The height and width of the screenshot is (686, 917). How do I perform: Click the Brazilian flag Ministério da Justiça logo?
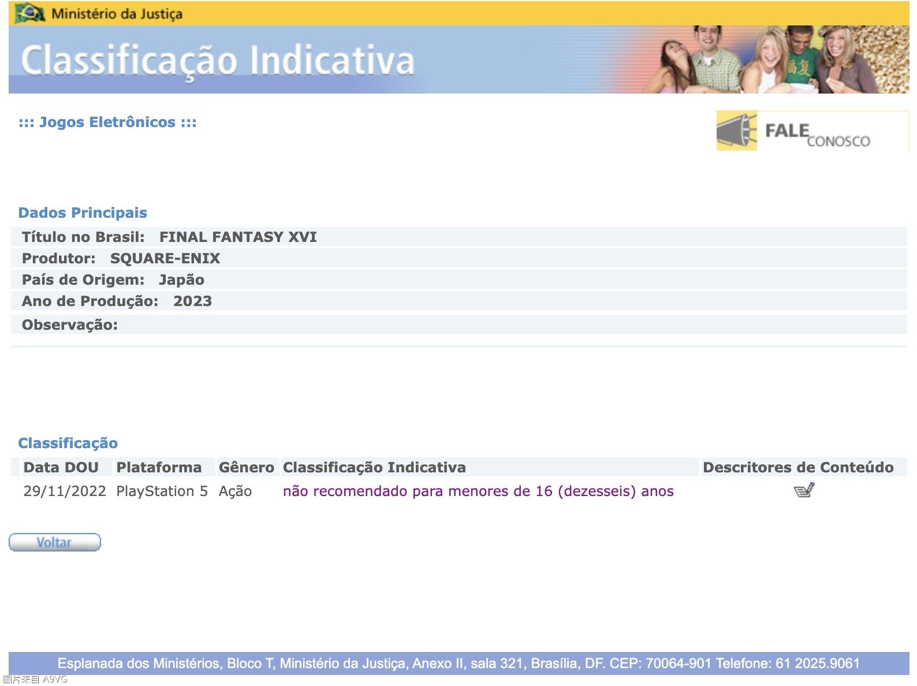30,13
